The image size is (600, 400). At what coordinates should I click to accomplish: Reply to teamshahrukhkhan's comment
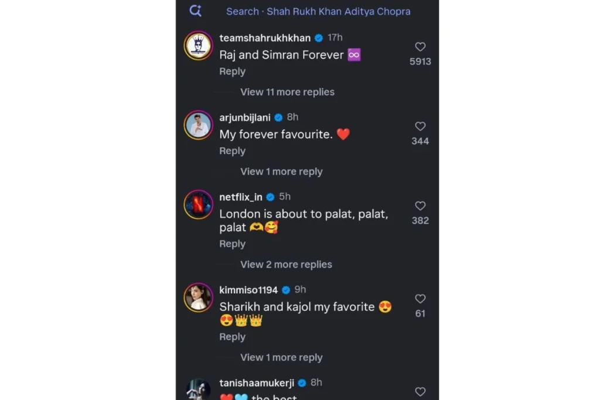[x=232, y=71]
